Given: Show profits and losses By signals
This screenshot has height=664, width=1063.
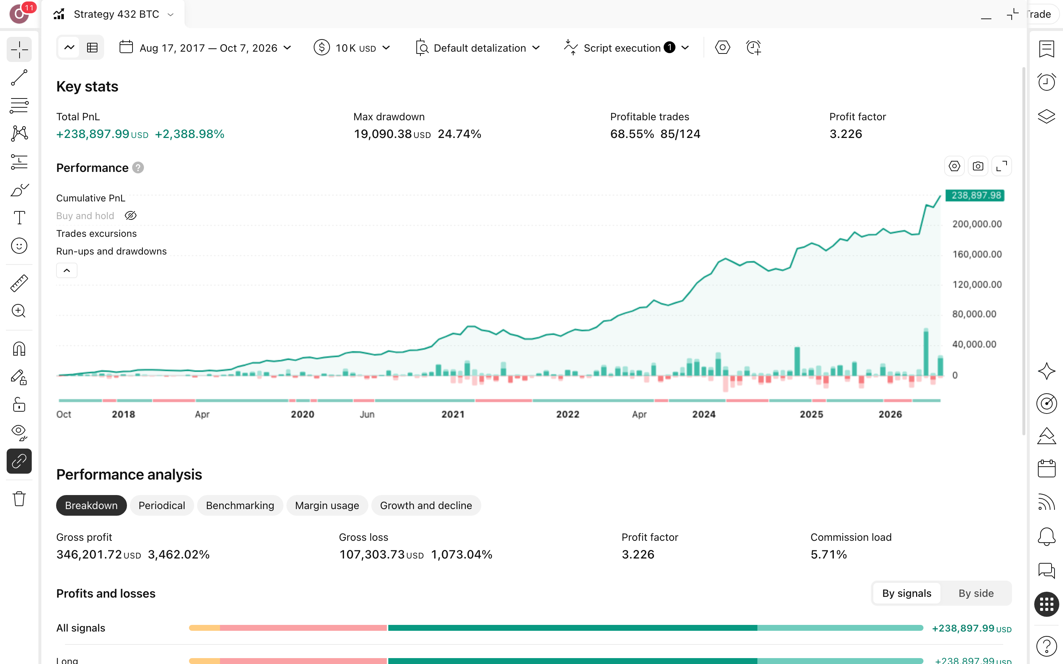Looking at the screenshot, I should click(x=907, y=593).
